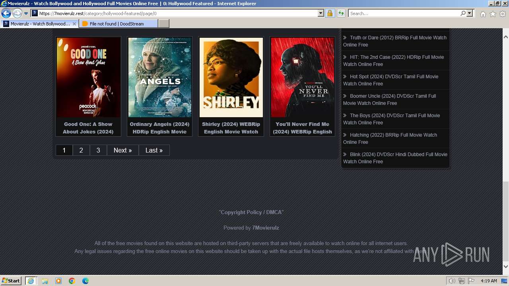Image resolution: width=509 pixels, height=286 pixels.
Task: Open a new blank tab
Action: [164, 24]
